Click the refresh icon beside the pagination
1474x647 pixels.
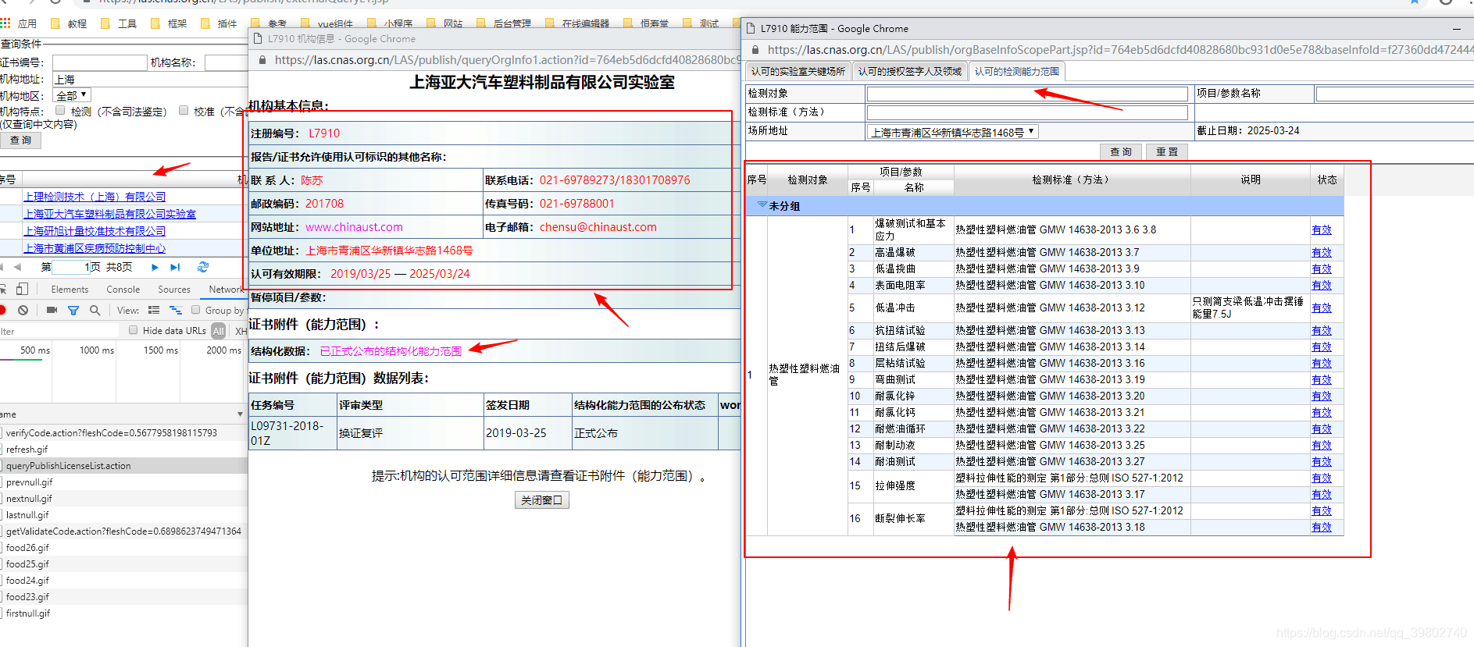[203, 267]
